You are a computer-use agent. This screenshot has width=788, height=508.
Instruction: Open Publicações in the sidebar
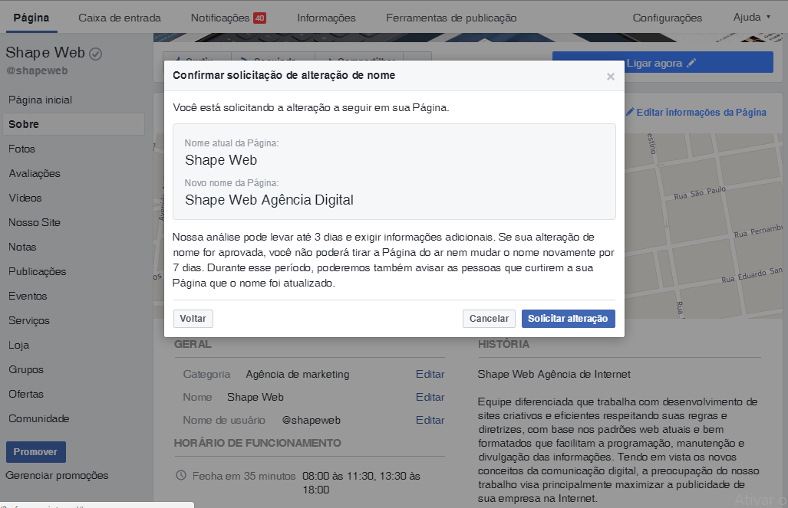[37, 271]
